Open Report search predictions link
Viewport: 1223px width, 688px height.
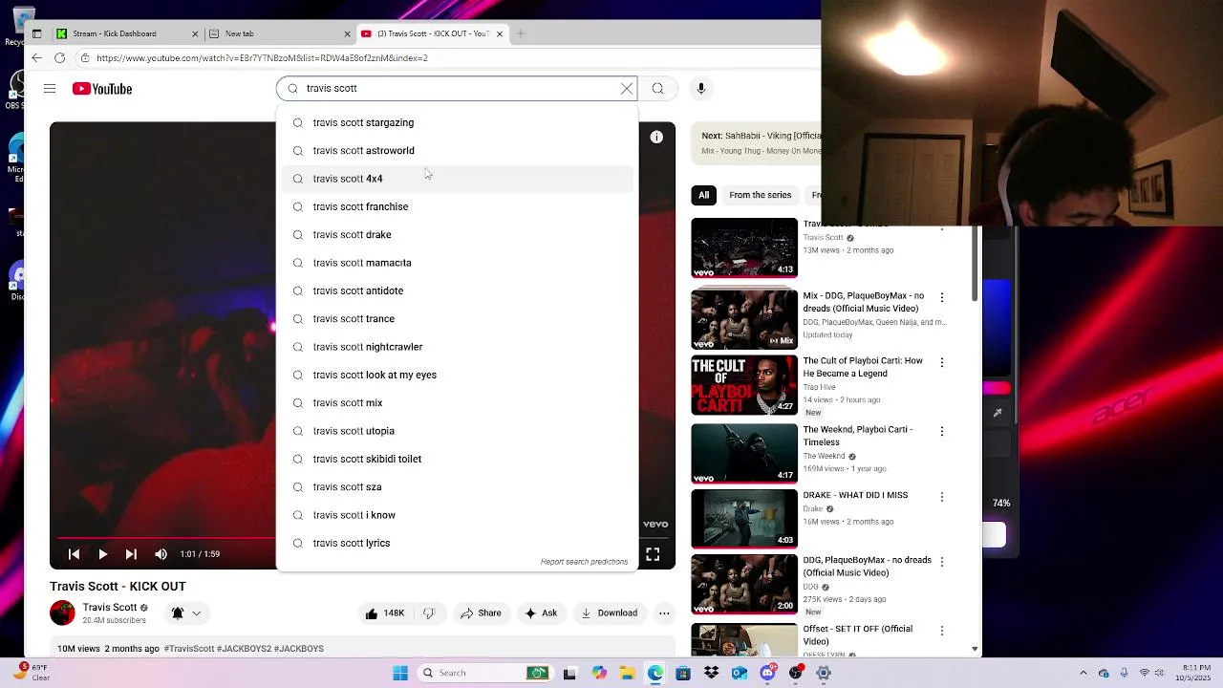[x=584, y=562]
